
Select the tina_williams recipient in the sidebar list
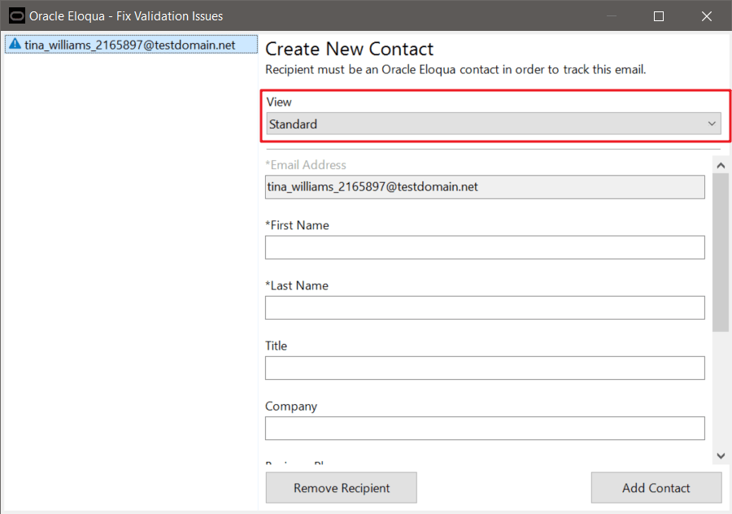coord(130,45)
